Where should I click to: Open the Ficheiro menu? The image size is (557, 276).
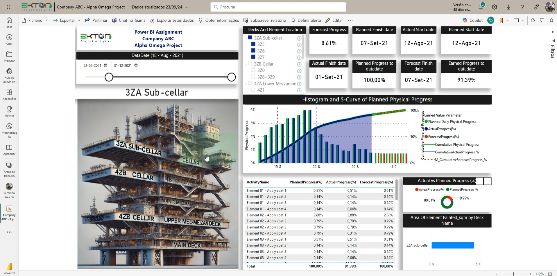pyautogui.click(x=35, y=20)
